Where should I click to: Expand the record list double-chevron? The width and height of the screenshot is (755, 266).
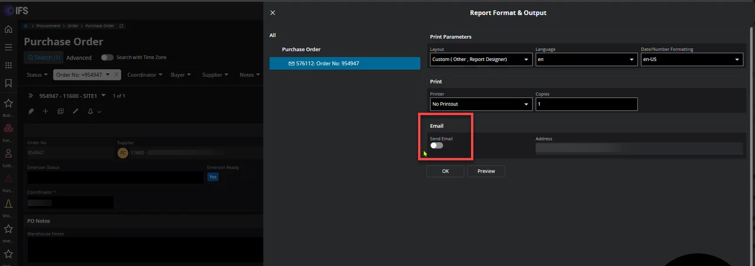(31, 95)
